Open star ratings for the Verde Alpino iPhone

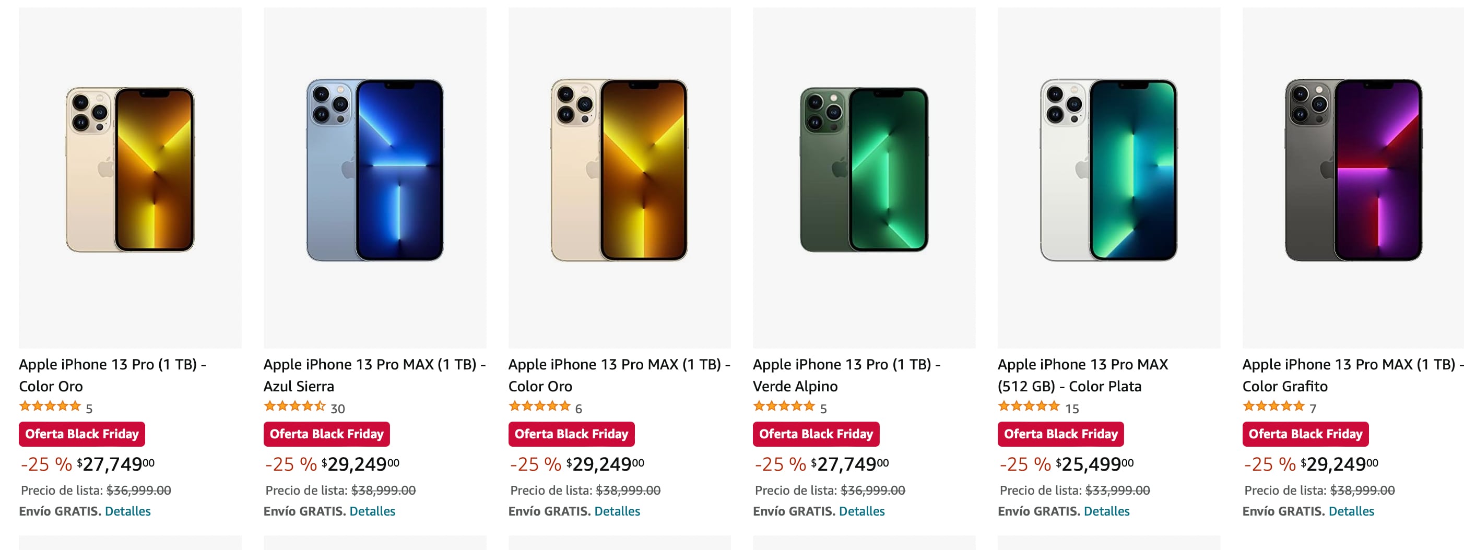(x=784, y=407)
